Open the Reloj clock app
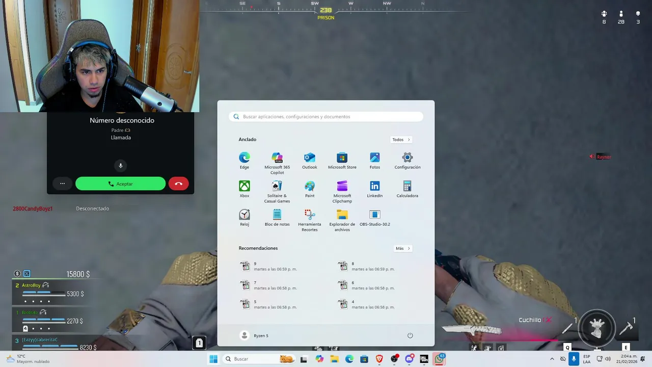 pyautogui.click(x=244, y=218)
